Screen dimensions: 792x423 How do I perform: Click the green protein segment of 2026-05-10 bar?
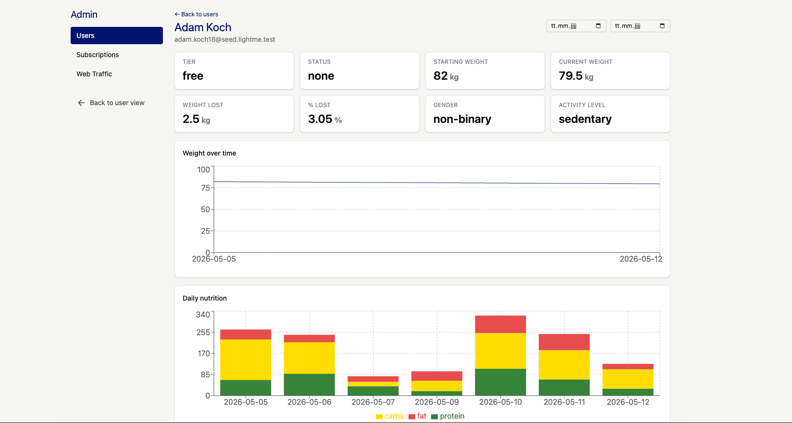[500, 382]
